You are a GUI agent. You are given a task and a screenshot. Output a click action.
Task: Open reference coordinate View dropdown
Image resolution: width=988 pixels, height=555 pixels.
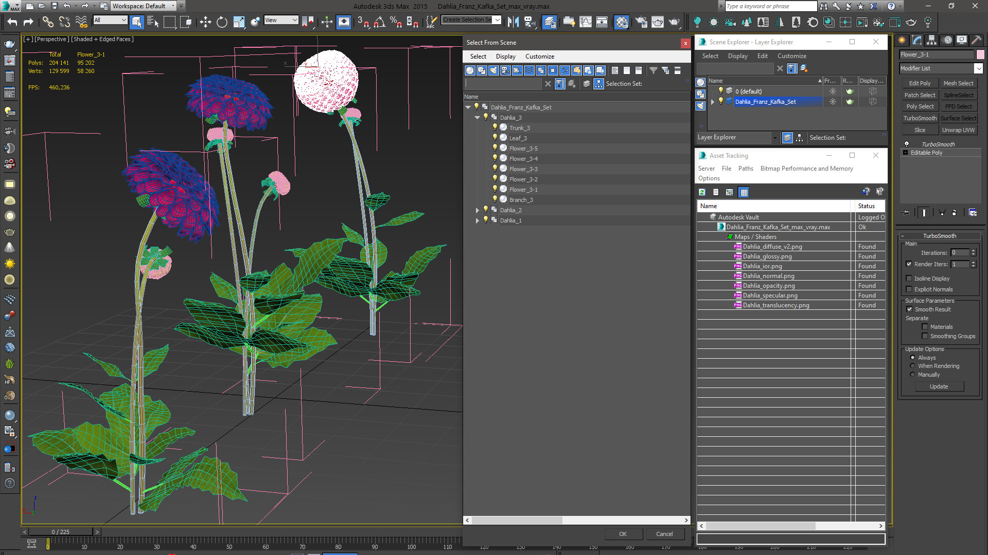tap(294, 20)
